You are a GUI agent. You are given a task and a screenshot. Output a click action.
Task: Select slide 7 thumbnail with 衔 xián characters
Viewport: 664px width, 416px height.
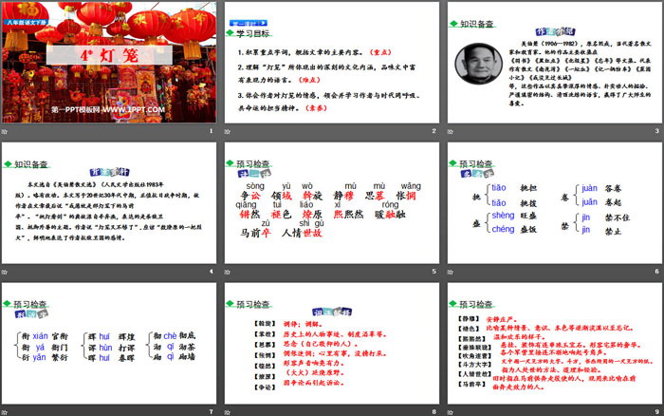pos(109,343)
